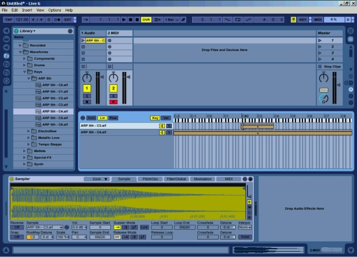Click the transport Play button
This screenshot has width=357, height=257.
tap(124, 20)
